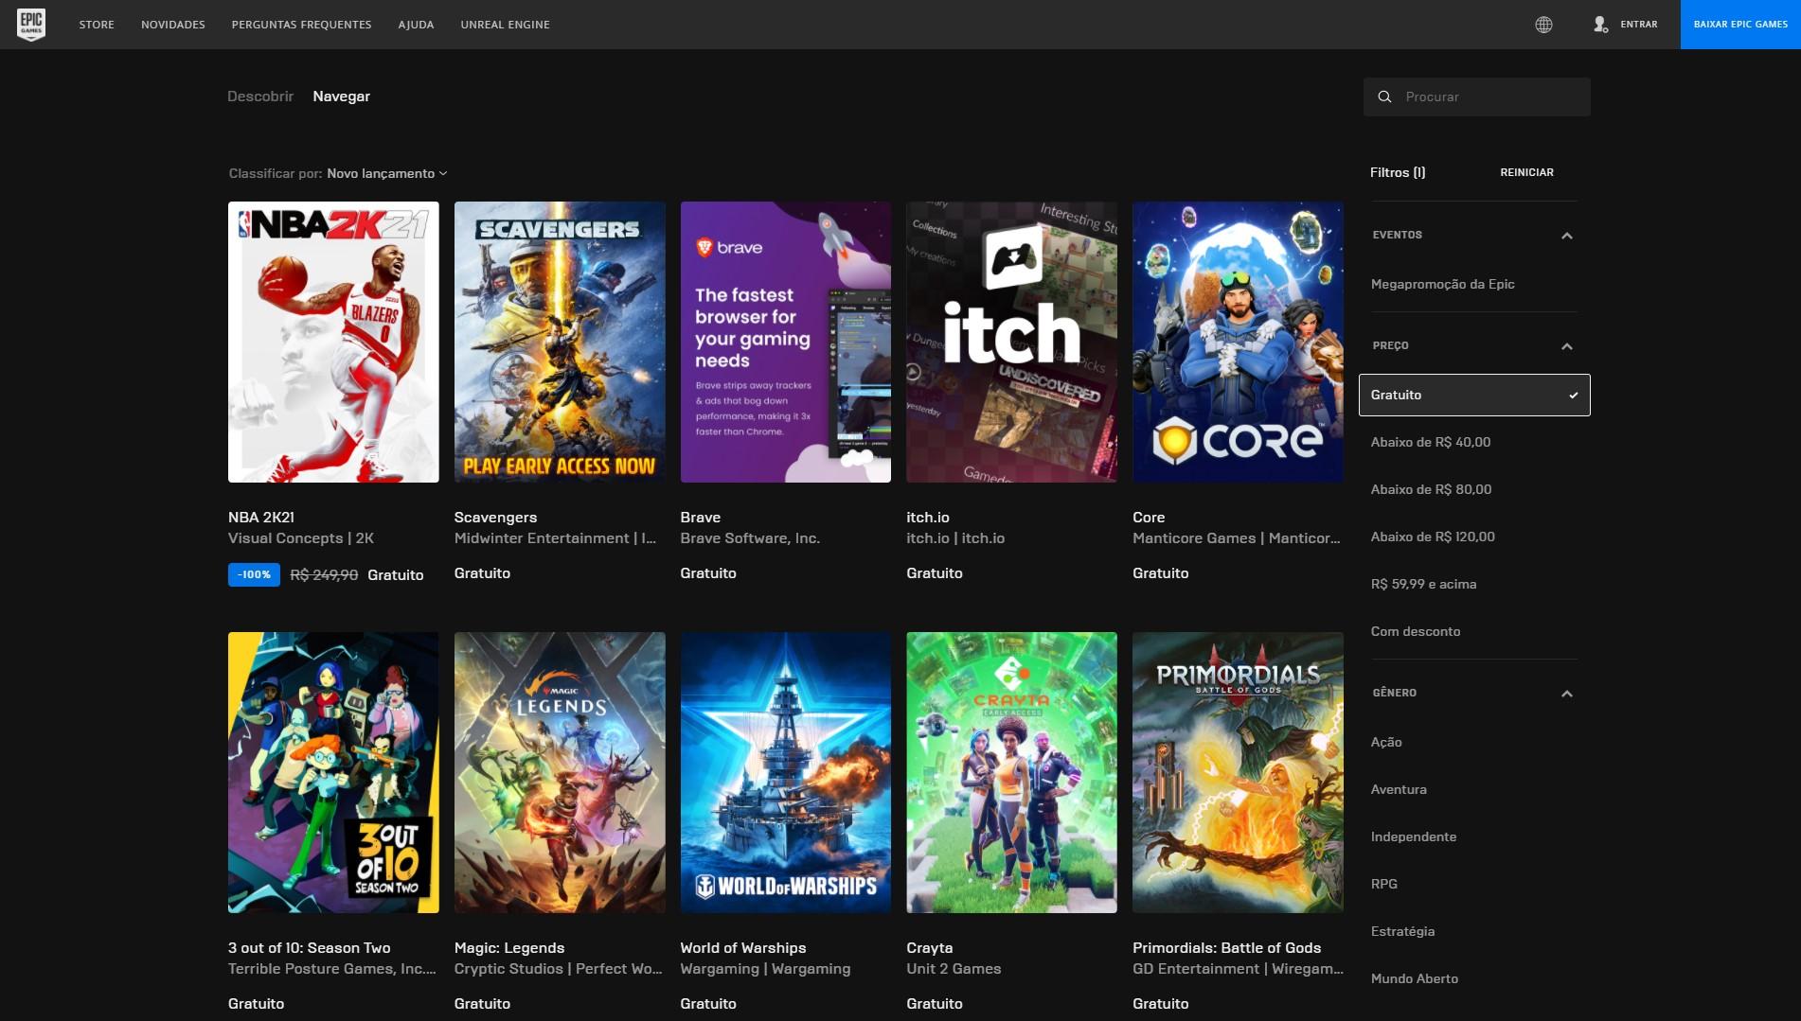Click the R$ 249,90 struck-through price
The height and width of the screenshot is (1021, 1801).
tap(324, 575)
